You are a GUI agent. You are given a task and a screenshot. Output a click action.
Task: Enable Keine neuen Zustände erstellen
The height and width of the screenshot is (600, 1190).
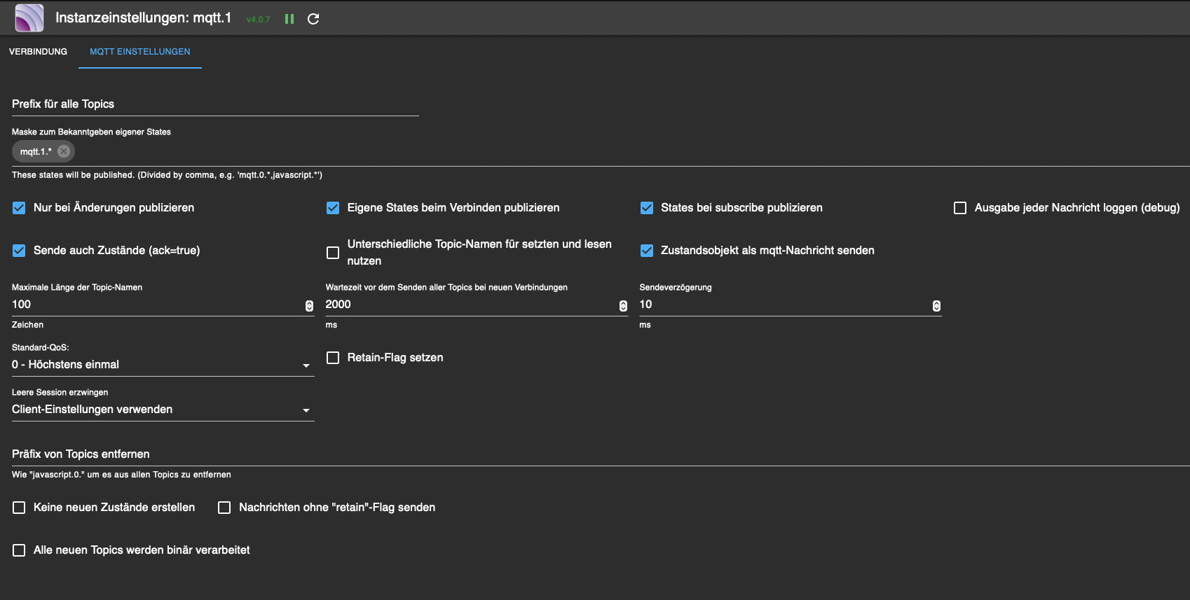[19, 508]
